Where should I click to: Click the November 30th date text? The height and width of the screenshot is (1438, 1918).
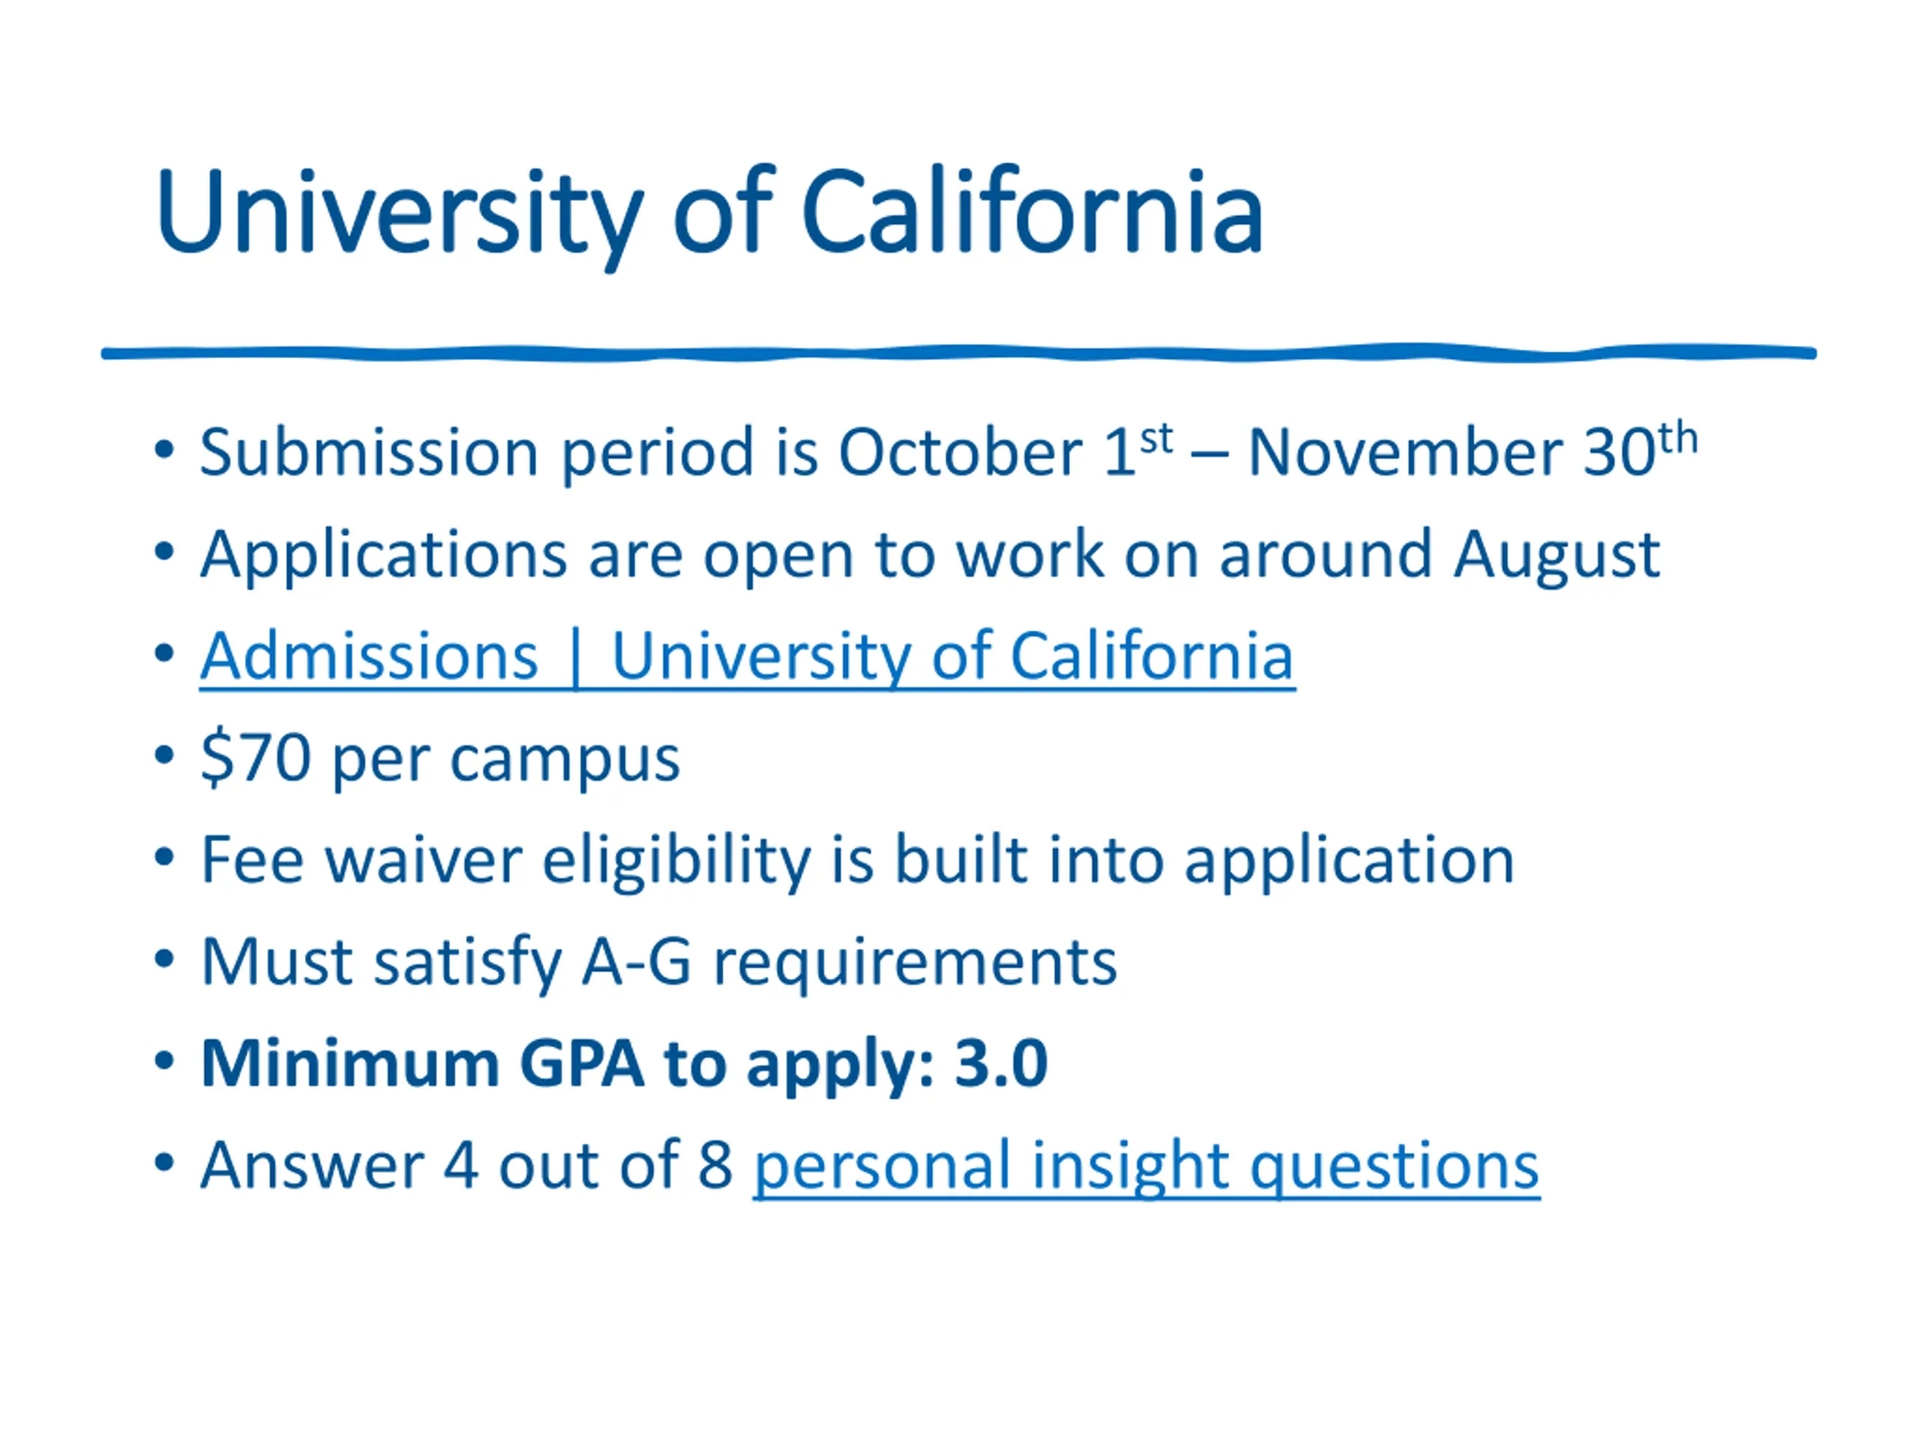(1472, 450)
